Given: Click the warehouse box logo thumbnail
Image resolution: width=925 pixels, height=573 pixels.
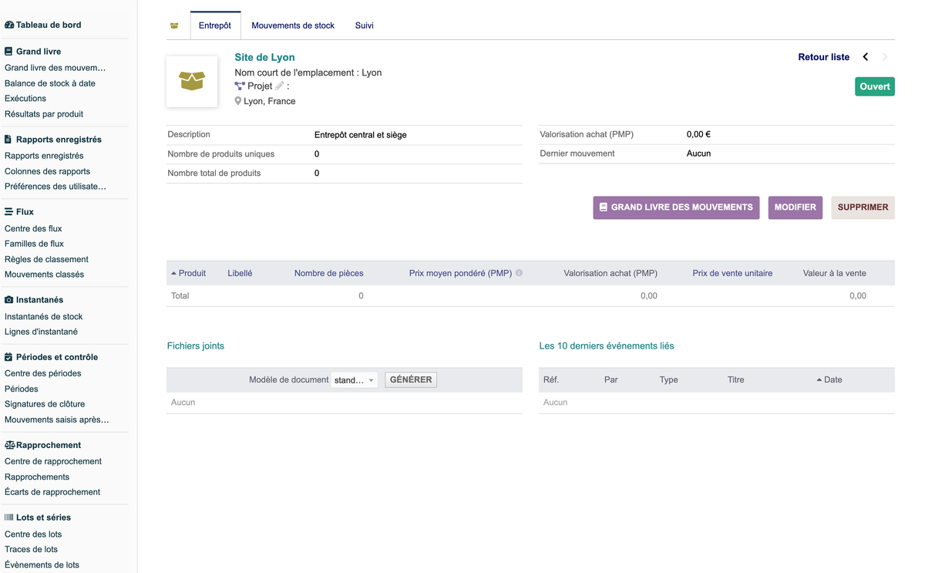Looking at the screenshot, I should click(192, 81).
